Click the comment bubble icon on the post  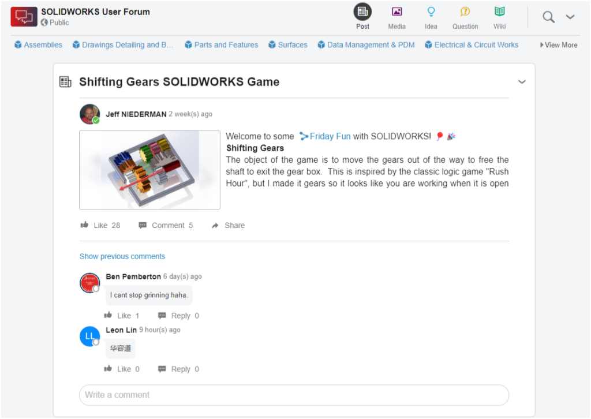(142, 225)
